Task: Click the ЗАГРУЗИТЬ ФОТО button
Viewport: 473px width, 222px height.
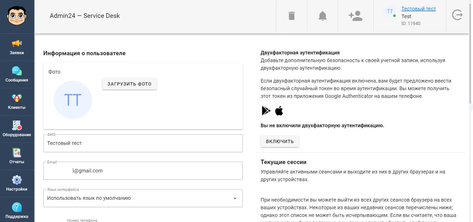Action: tap(130, 84)
